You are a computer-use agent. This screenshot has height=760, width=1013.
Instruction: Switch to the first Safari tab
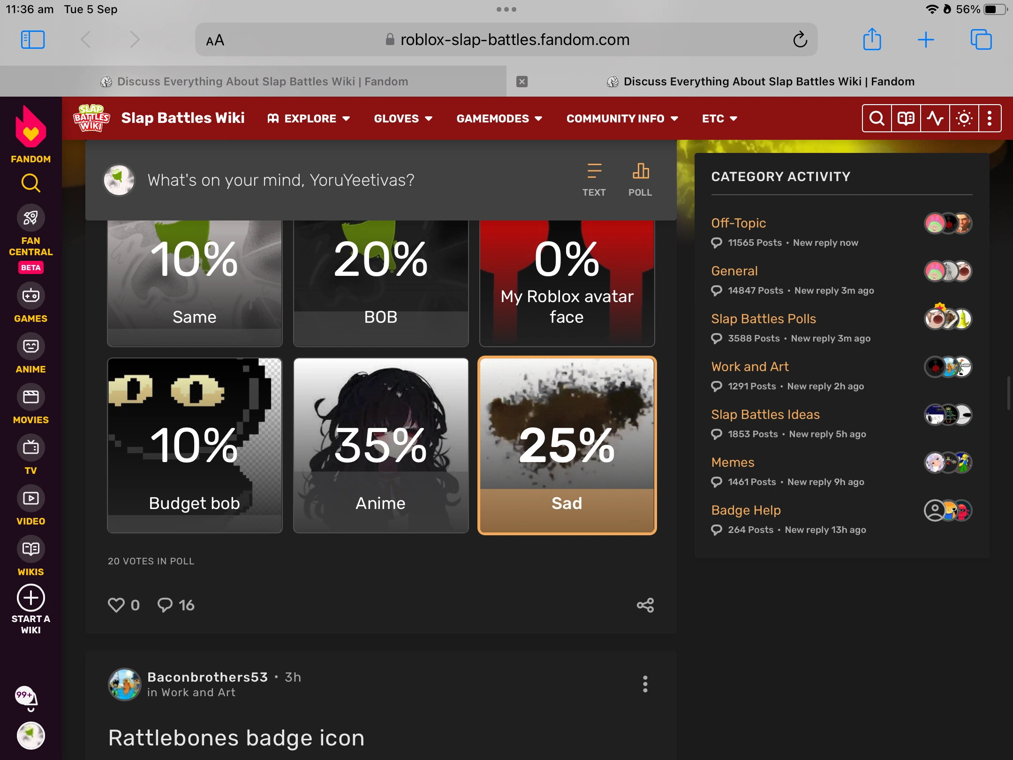click(x=253, y=82)
